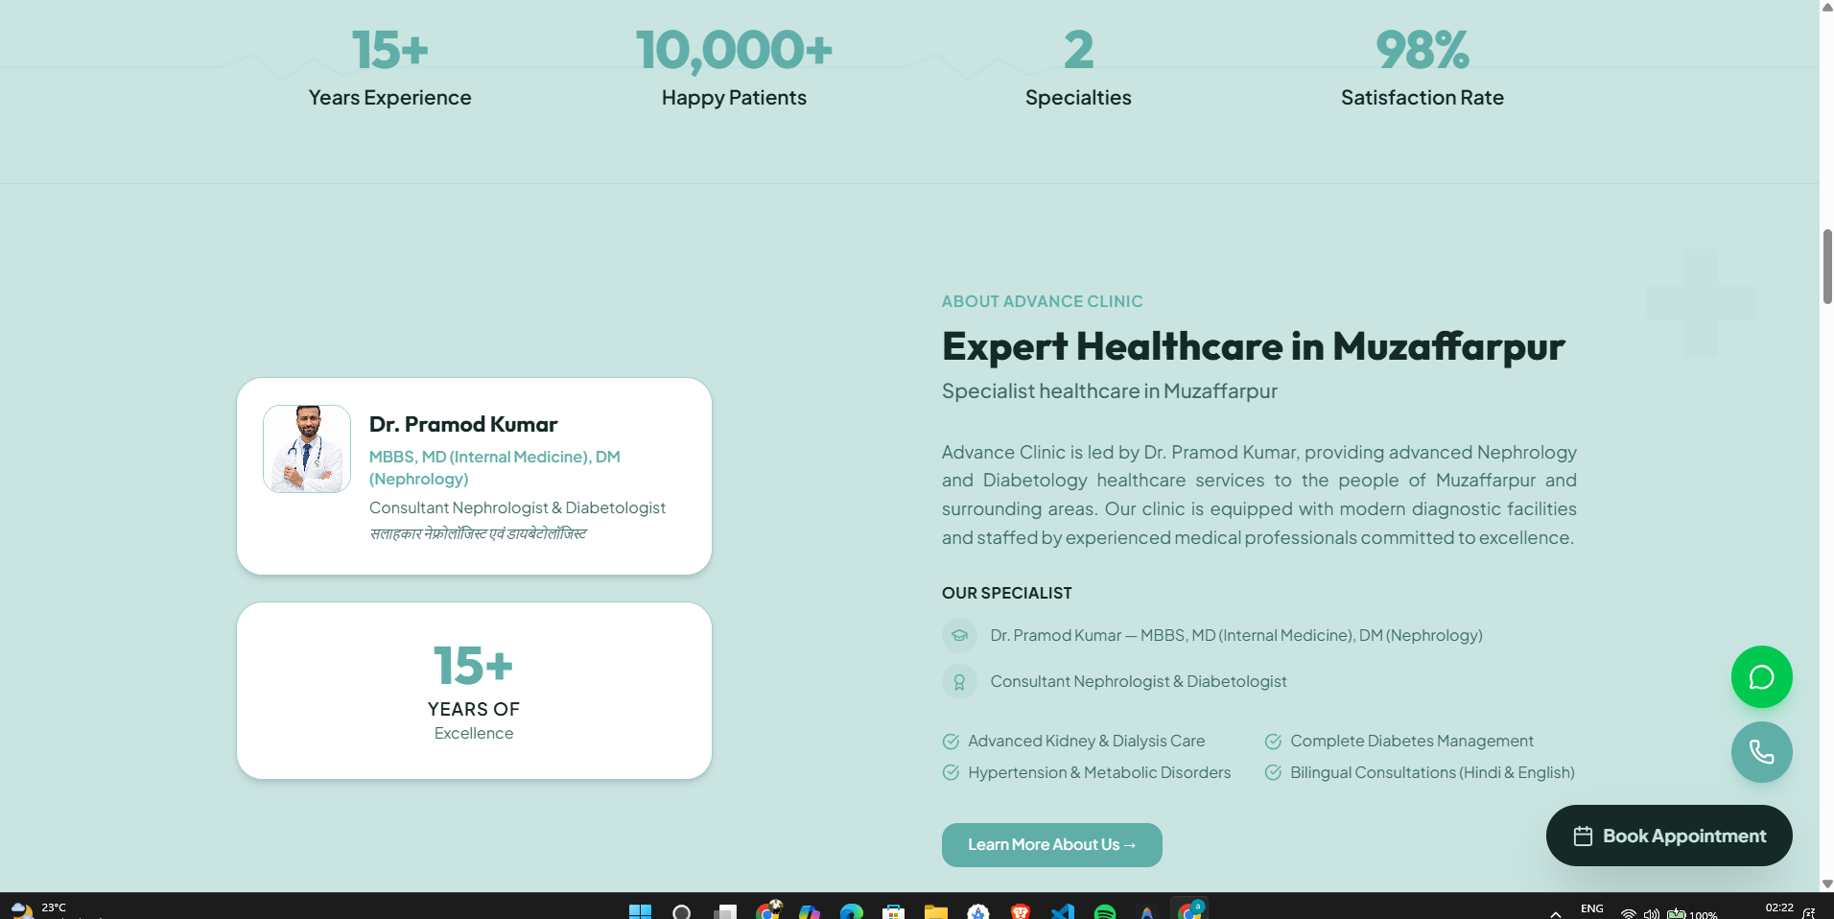Click the page vertical scrollbar thumb
This screenshot has width=1834, height=919.
(1827, 267)
